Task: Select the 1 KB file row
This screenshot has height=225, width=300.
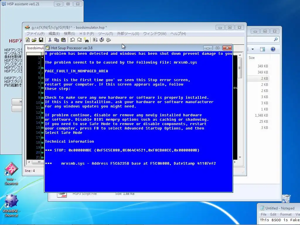Action: (x=258, y=109)
